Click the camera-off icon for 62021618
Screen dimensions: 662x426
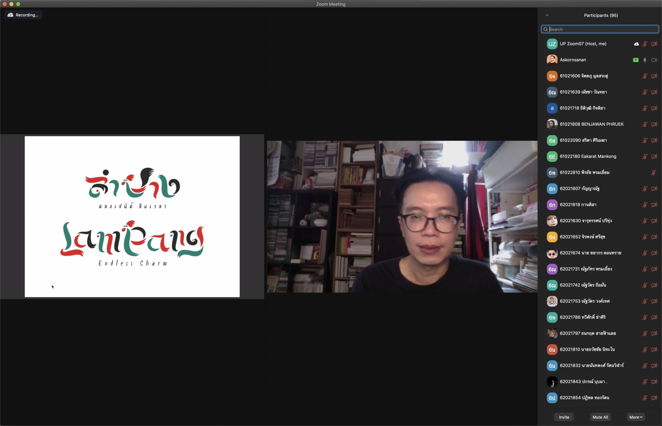tap(654, 205)
